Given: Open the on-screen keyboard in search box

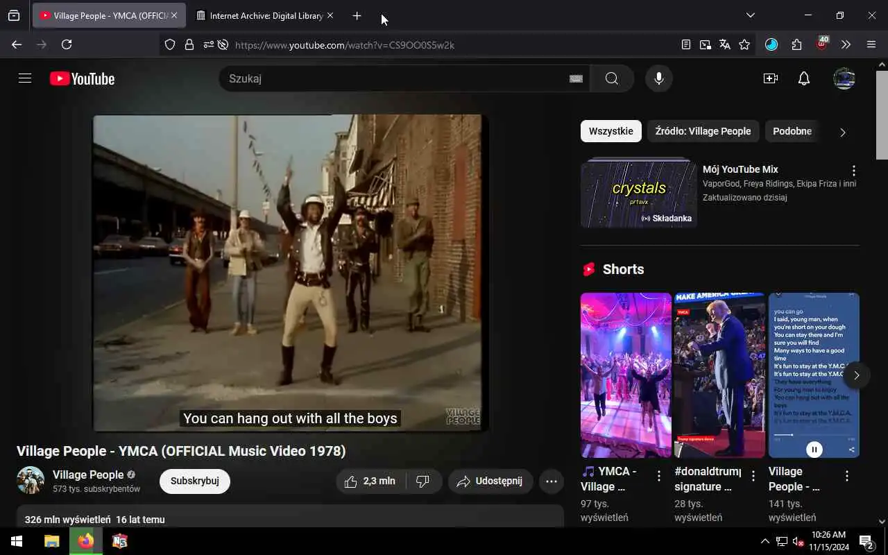Looking at the screenshot, I should click(576, 78).
